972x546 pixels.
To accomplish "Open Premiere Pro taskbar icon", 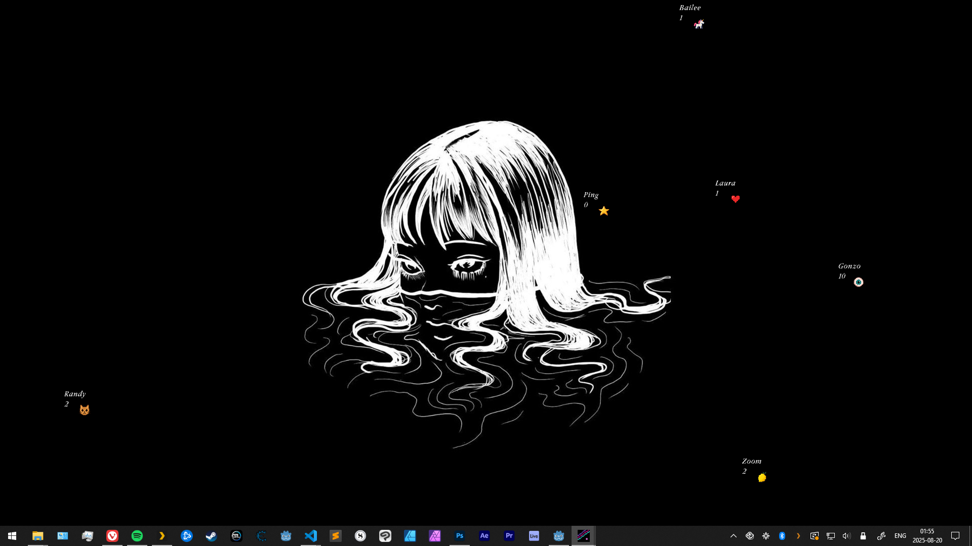I will click(x=509, y=536).
